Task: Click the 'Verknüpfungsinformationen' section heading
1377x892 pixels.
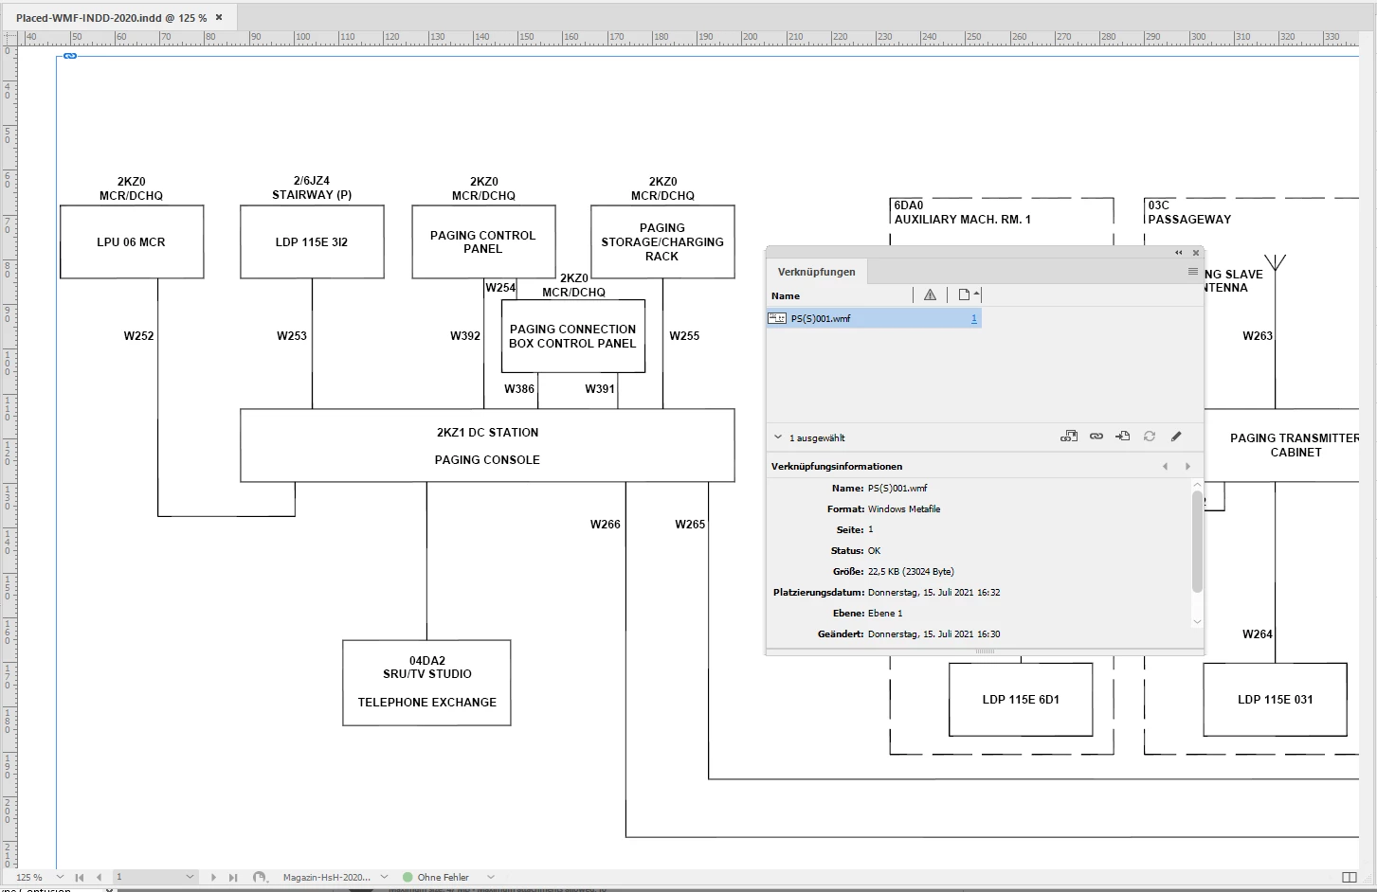Action: (x=837, y=466)
